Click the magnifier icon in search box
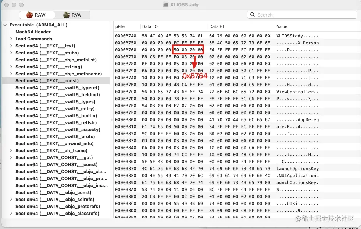The height and width of the screenshot is (229, 361). (253, 15)
